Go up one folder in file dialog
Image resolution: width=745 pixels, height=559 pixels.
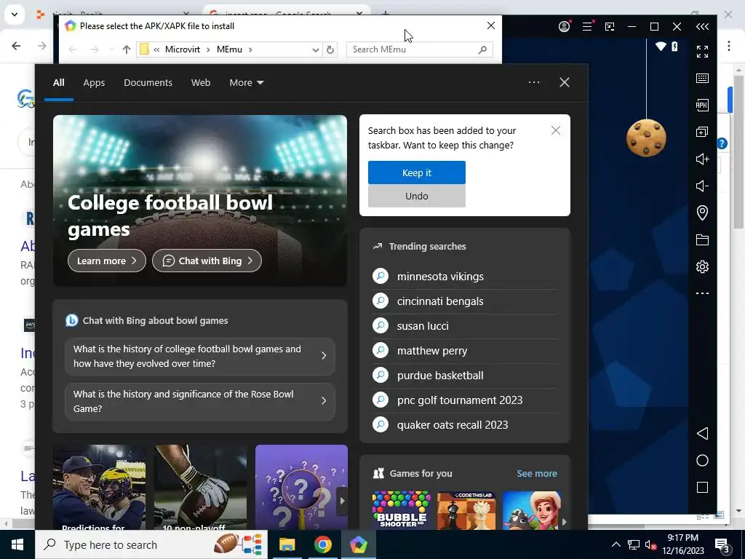[126, 49]
